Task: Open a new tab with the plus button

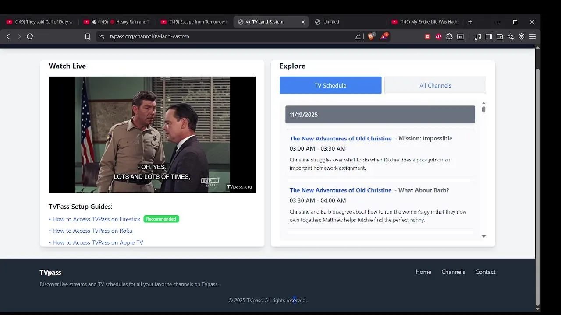Action: tap(470, 22)
